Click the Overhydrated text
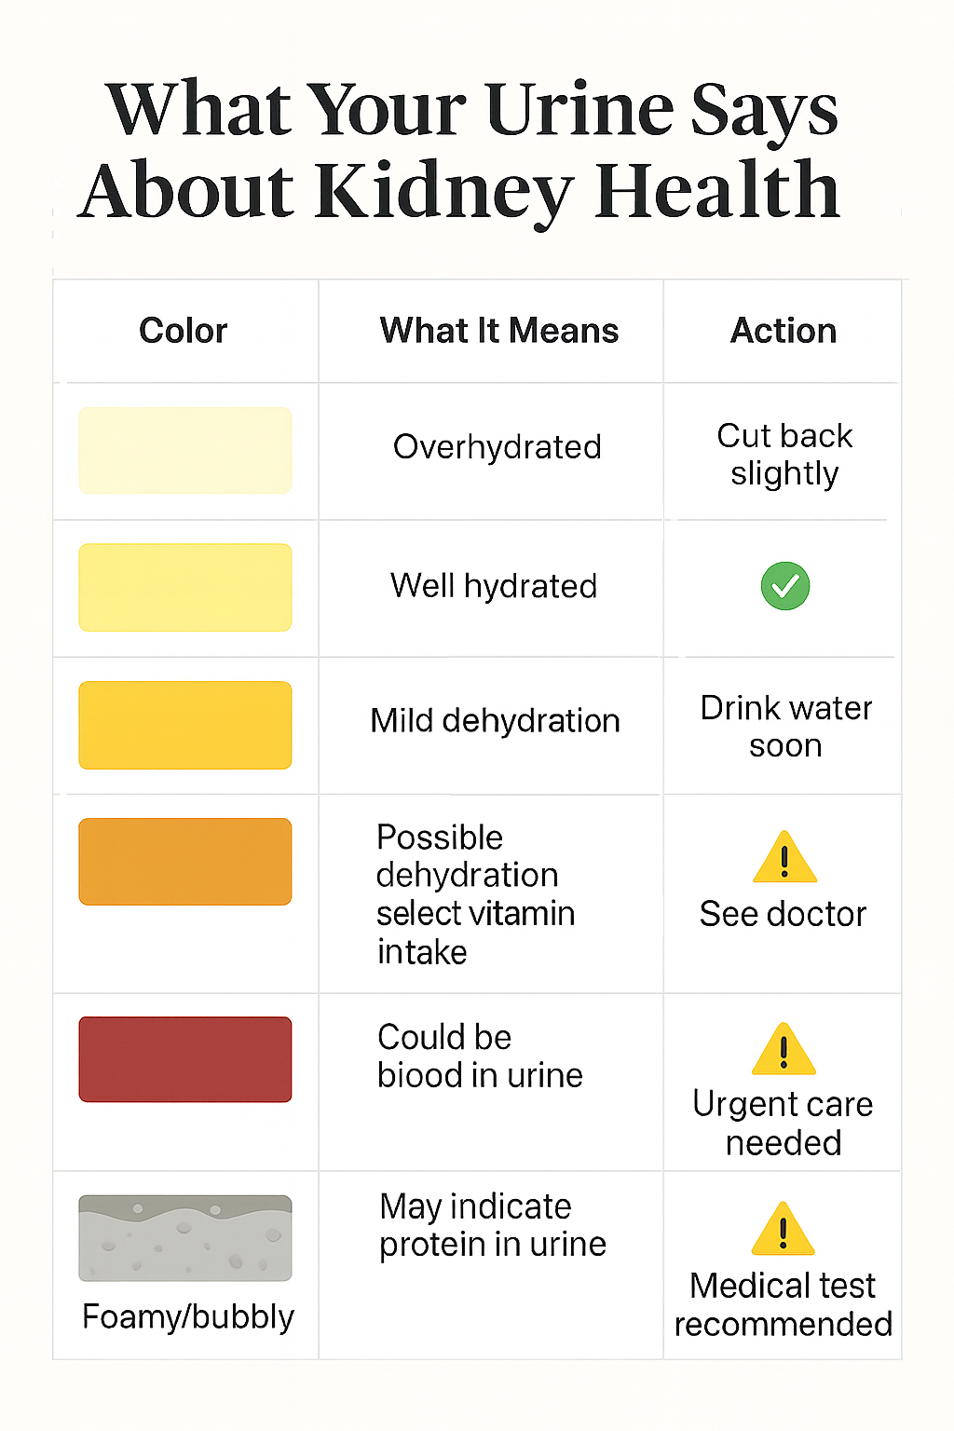954x1431 pixels. tap(497, 447)
